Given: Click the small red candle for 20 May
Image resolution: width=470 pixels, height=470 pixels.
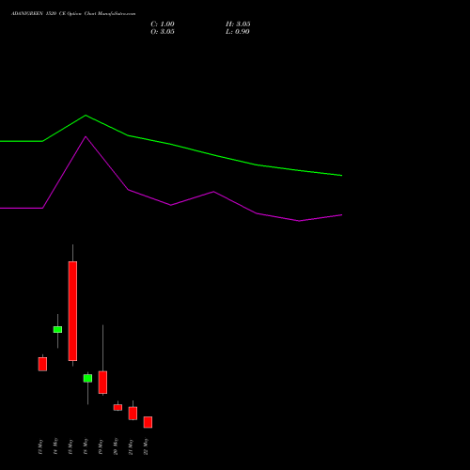Looking at the screenshot, I should click(117, 407).
